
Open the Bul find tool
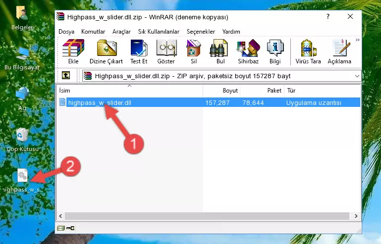tap(220, 51)
